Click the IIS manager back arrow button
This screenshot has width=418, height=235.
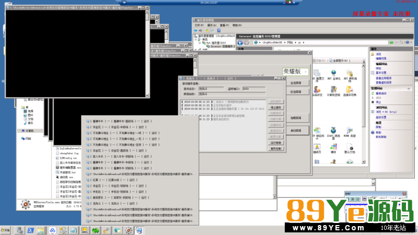(240, 43)
